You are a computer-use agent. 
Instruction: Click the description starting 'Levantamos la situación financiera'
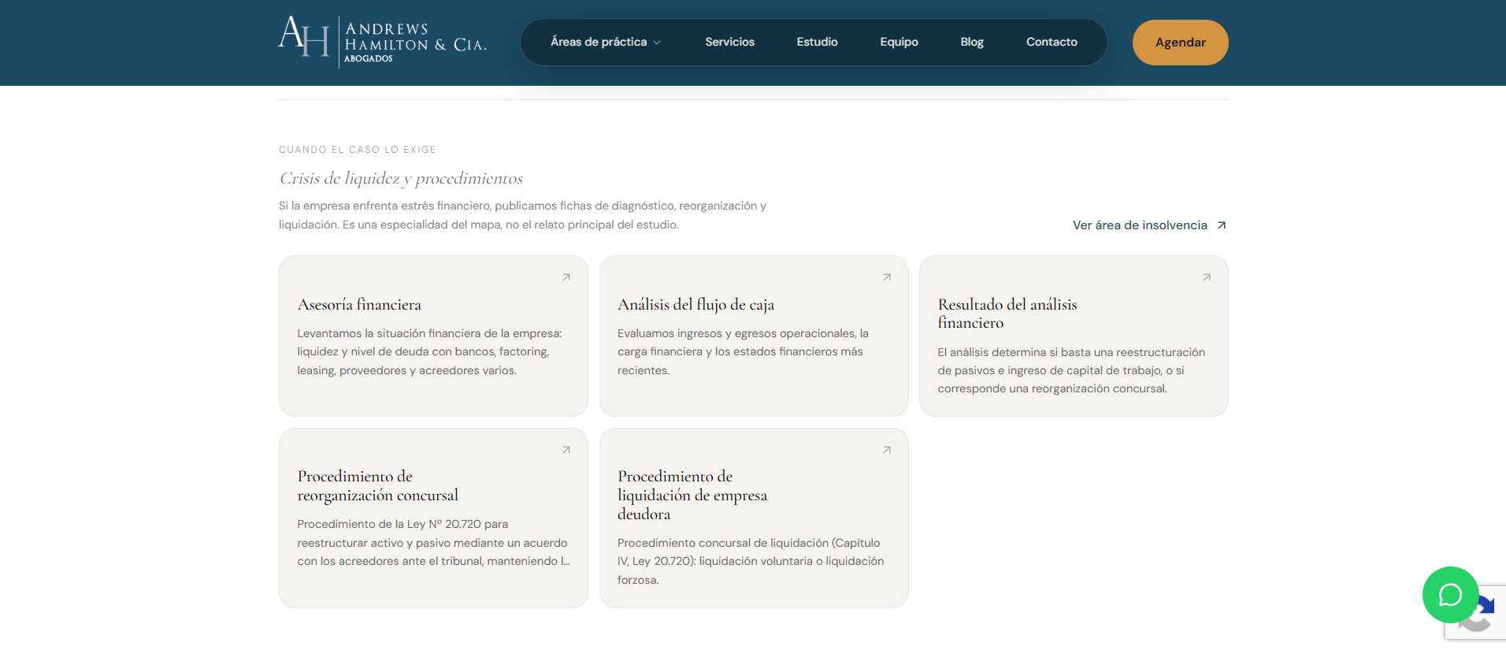[429, 351]
